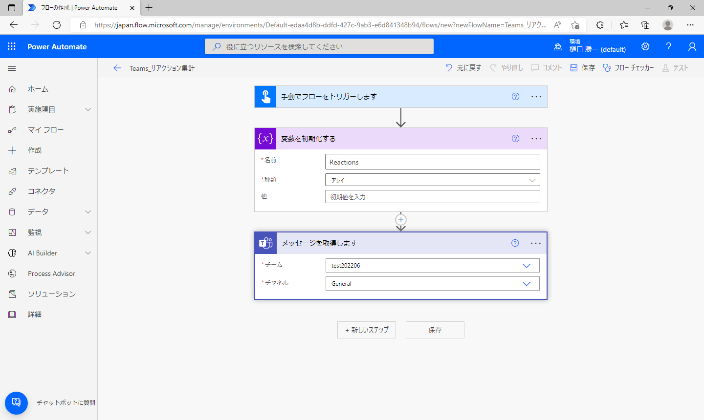Screen dimensions: 704x420
Task: Open メッセージを取得します more options menu
Action: [536, 243]
